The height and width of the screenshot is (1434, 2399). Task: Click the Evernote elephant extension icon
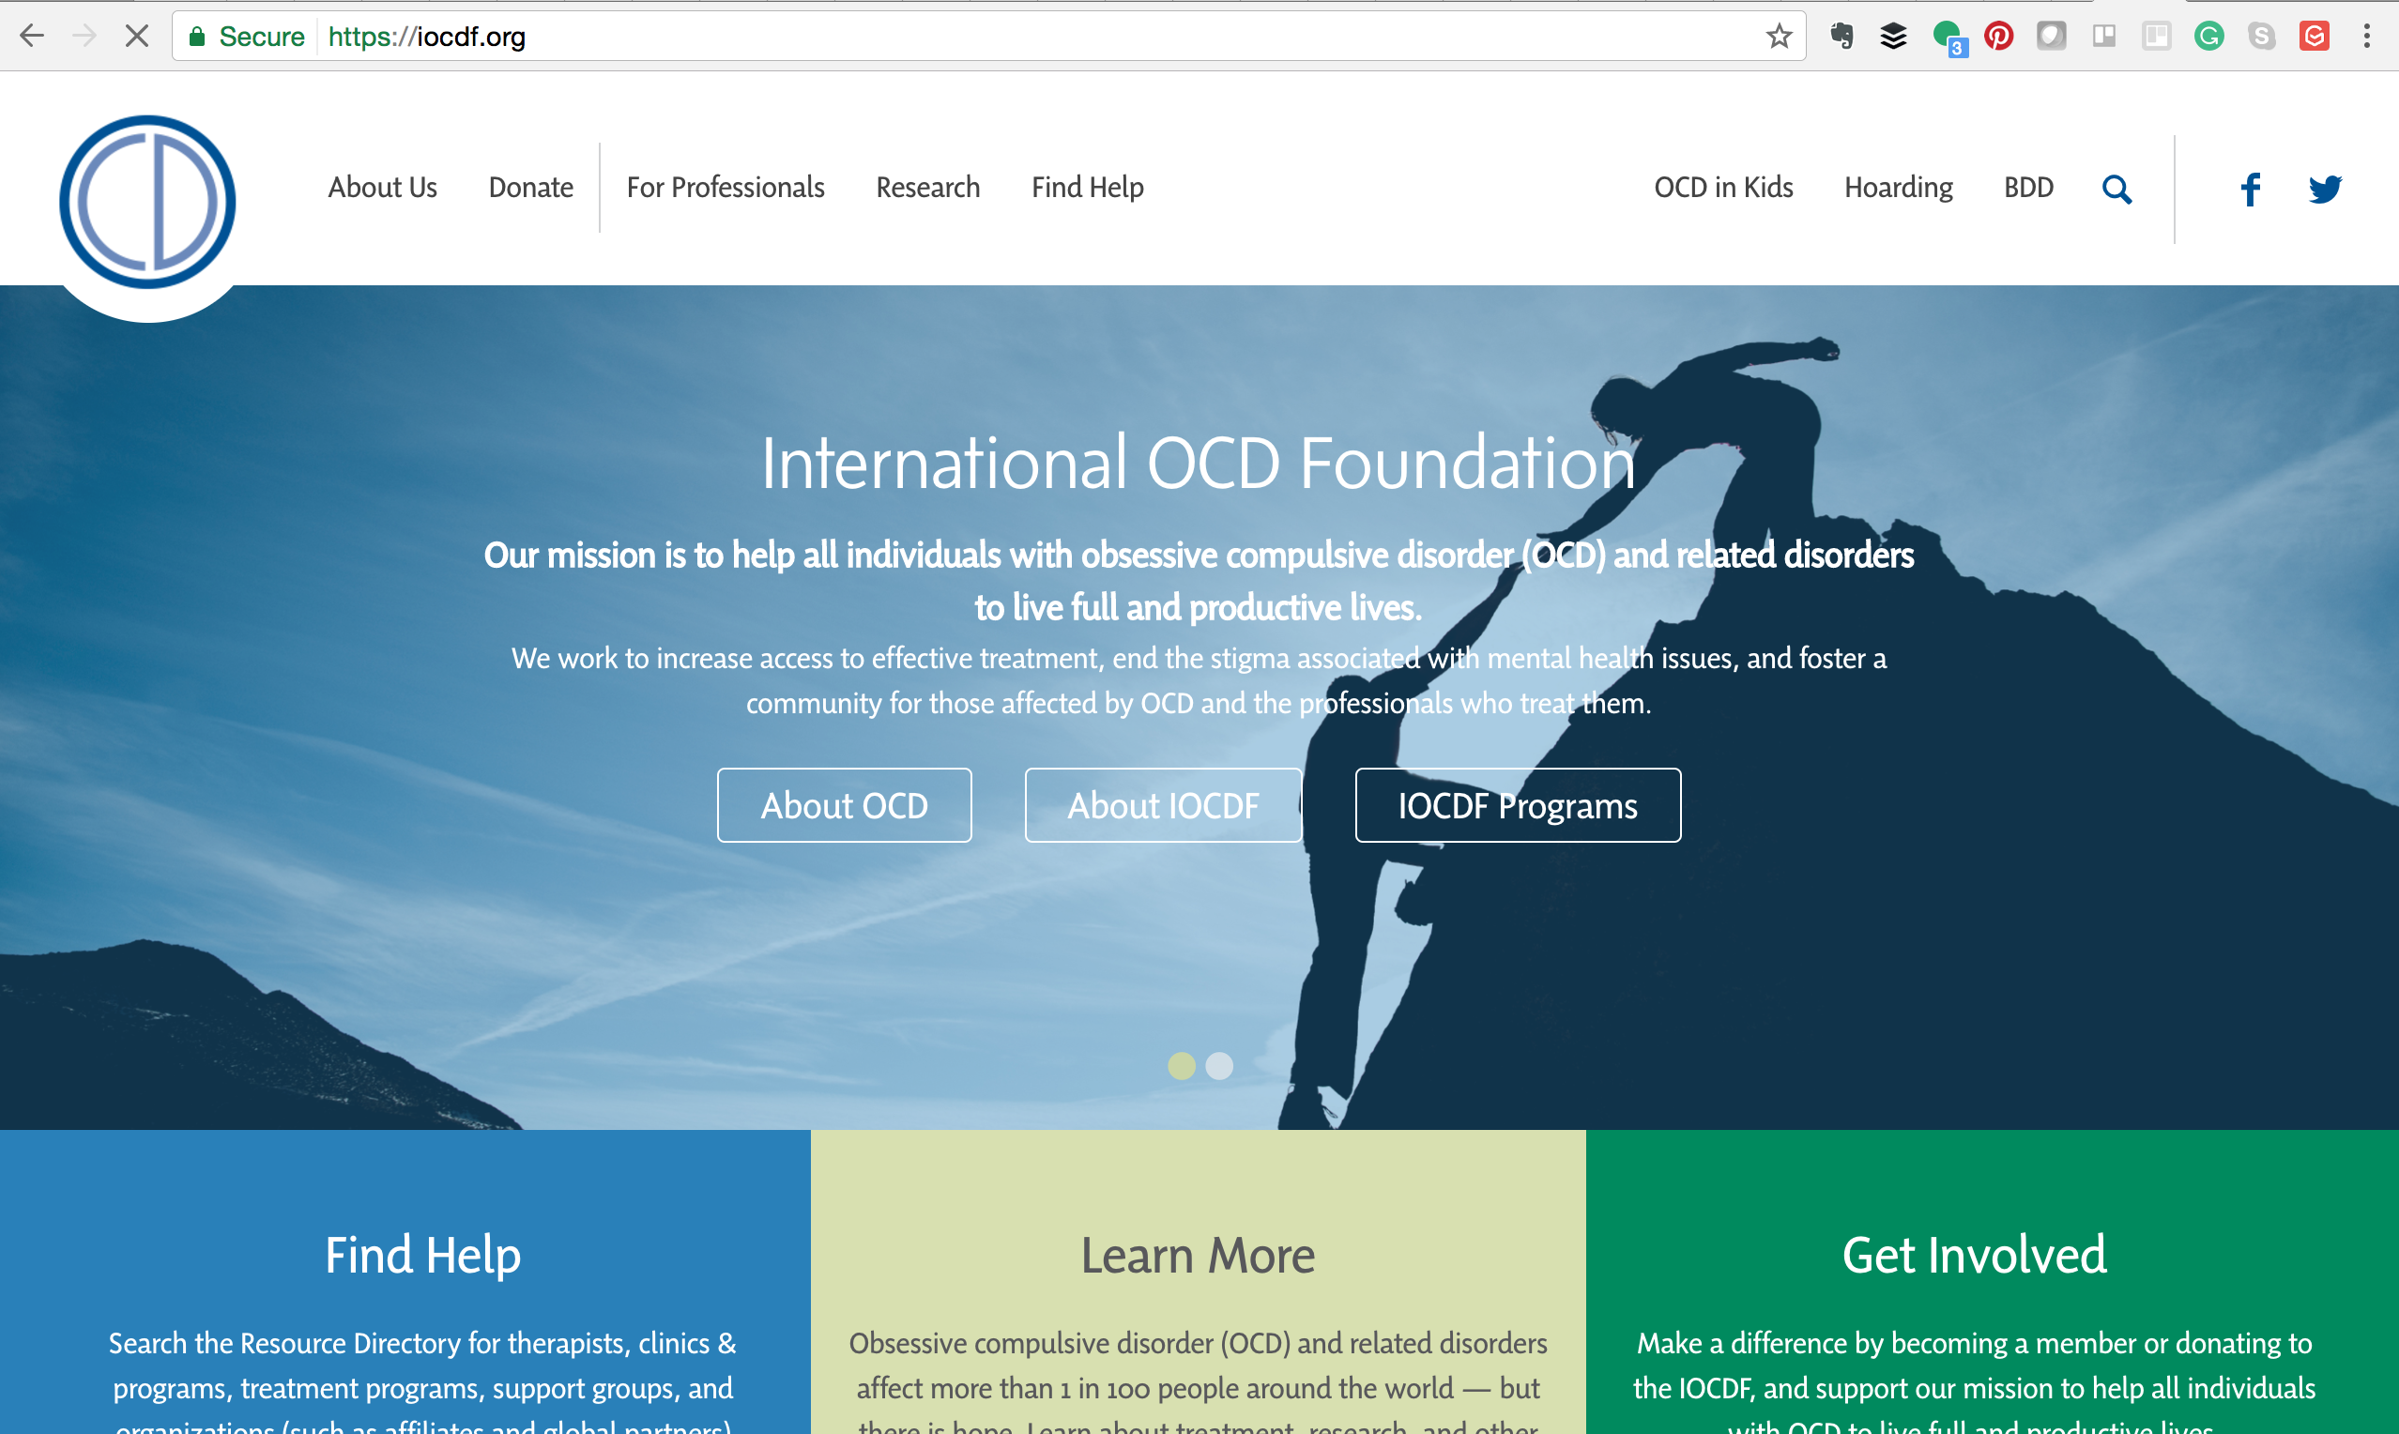(1841, 37)
